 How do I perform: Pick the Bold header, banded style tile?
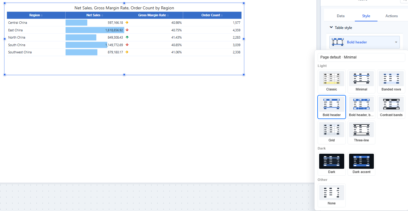coord(361,107)
